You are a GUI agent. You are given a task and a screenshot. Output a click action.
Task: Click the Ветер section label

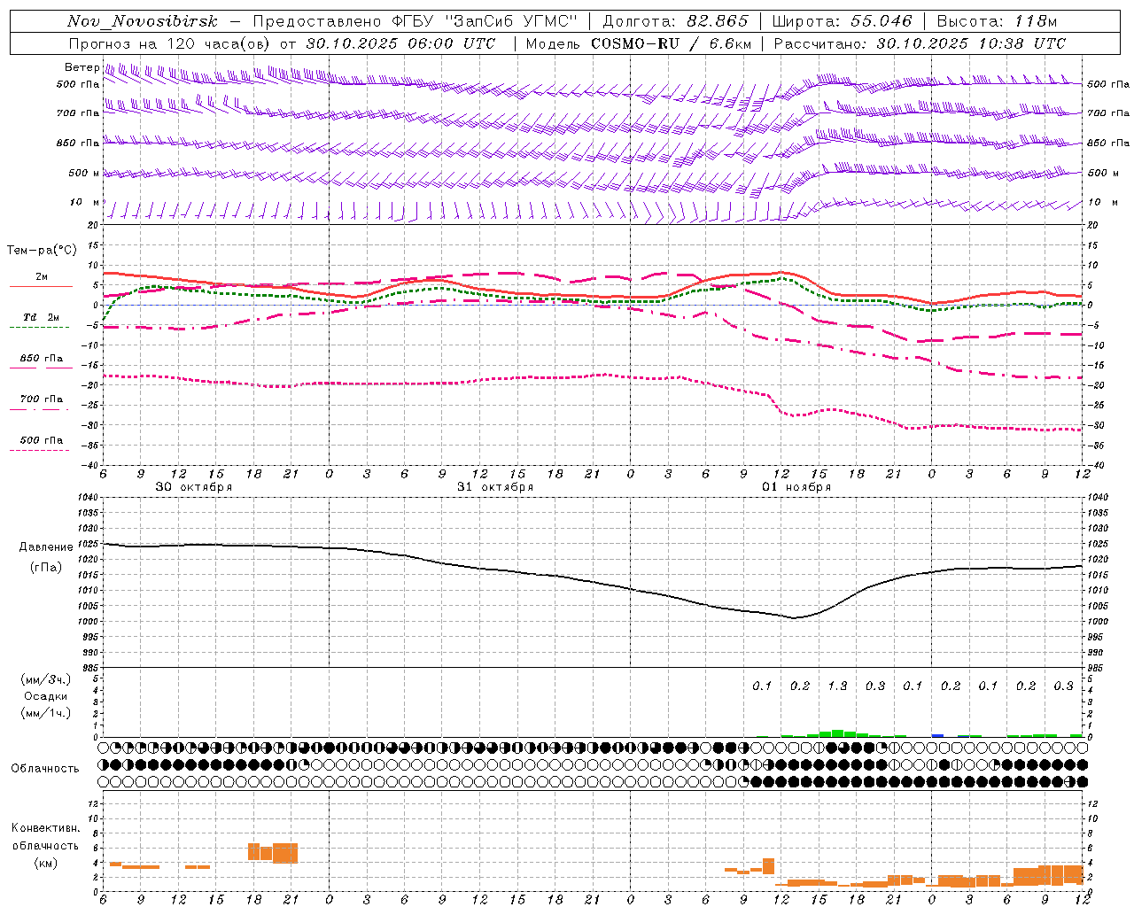point(82,67)
